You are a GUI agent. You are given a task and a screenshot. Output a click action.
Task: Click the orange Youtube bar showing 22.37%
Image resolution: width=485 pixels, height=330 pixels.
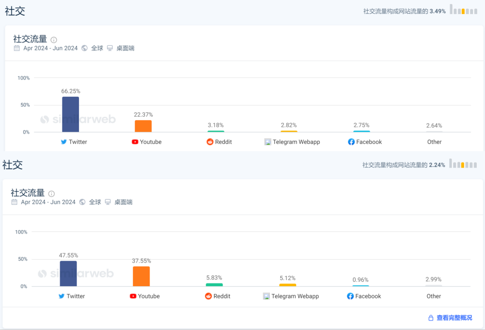tap(143, 126)
